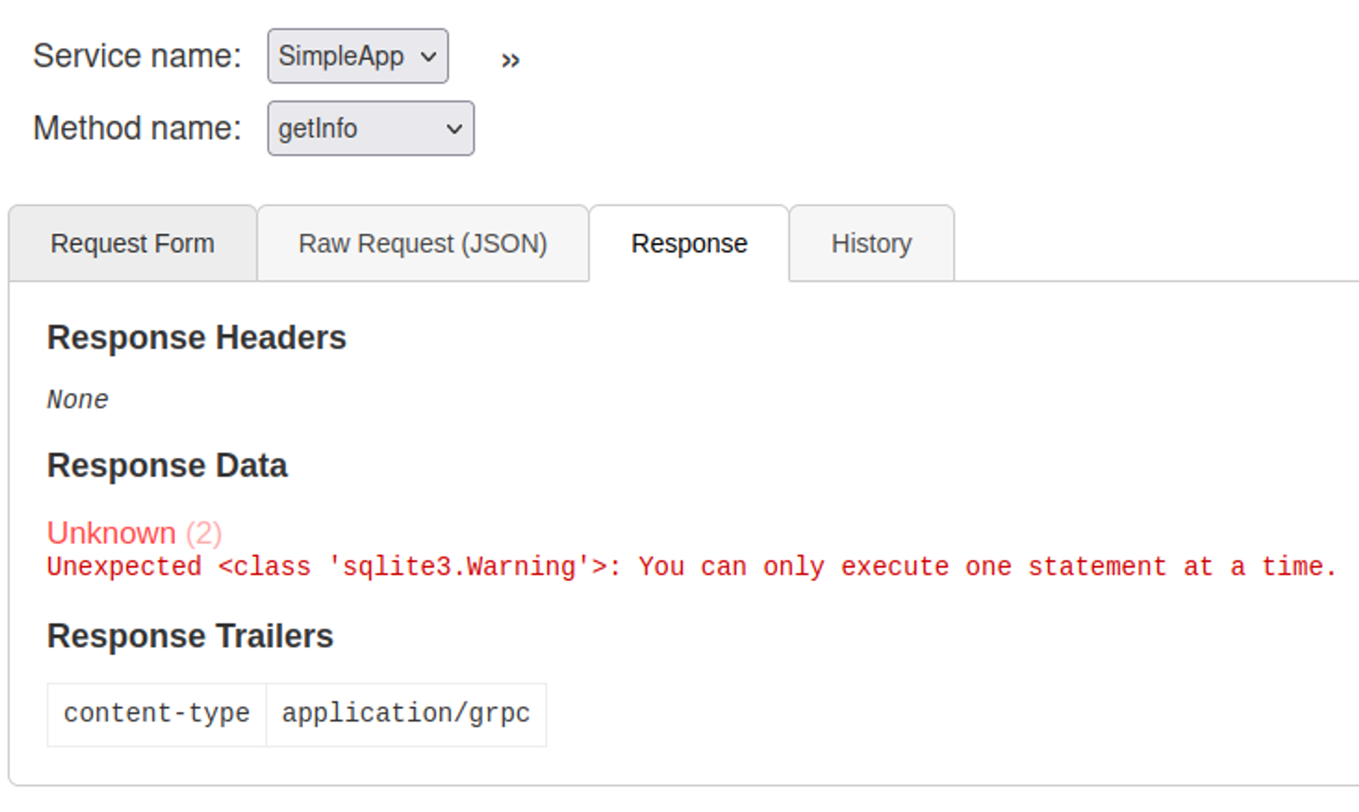This screenshot has height=812, width=1359.
Task: Click the Response Data heading
Action: click(167, 465)
